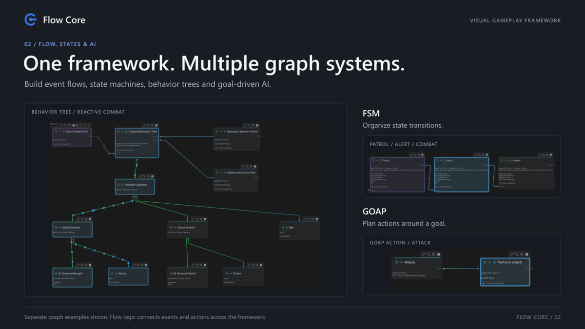Select the Perform attack node title
585x329 pixels.
click(509, 262)
